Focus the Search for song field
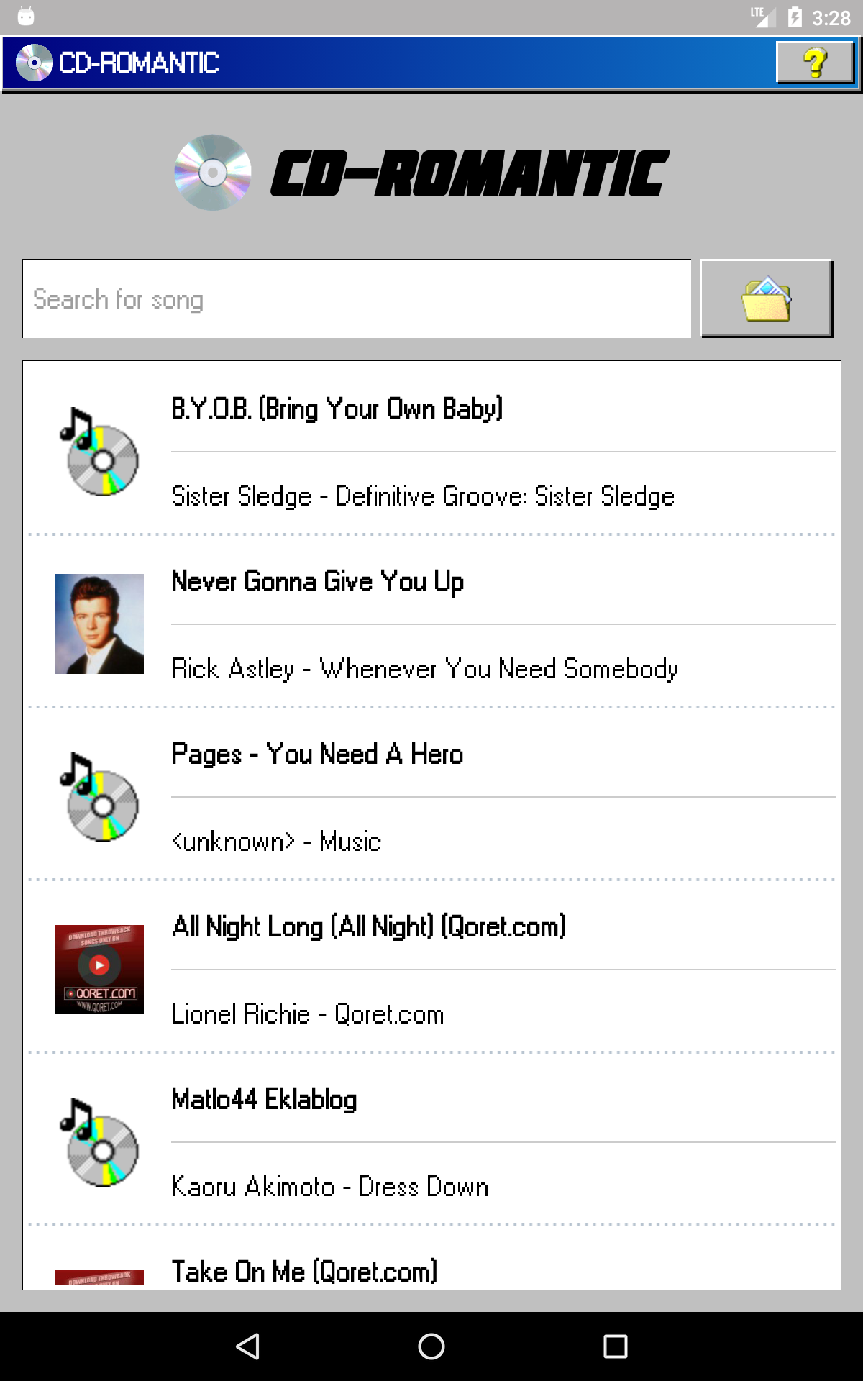Image resolution: width=863 pixels, height=1381 pixels. point(357,299)
